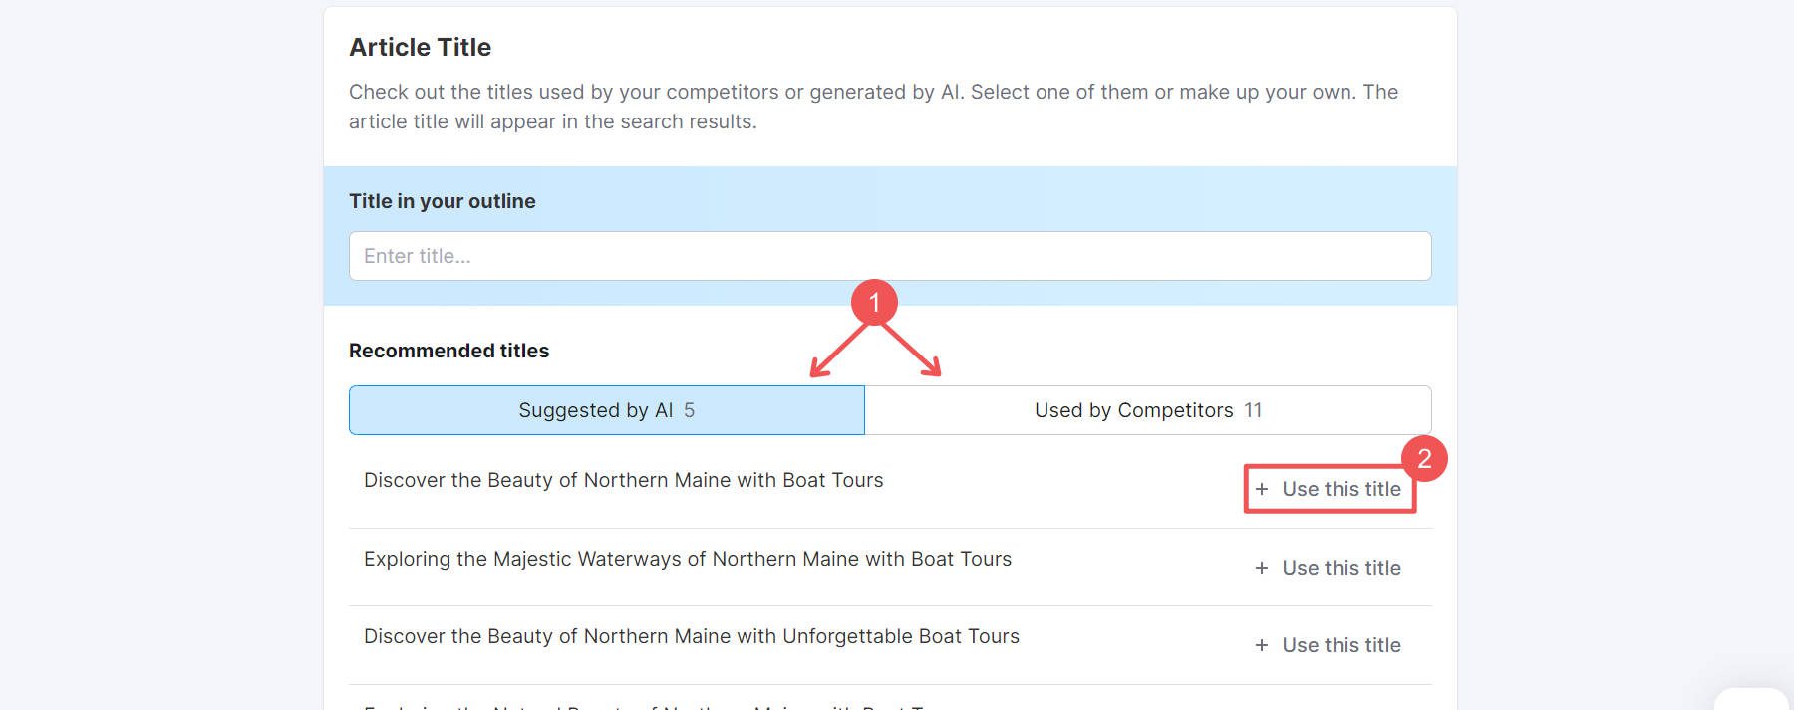Click the count 11 on the competitors tab
Viewport: 1794px width, 710px height.
point(1253,409)
